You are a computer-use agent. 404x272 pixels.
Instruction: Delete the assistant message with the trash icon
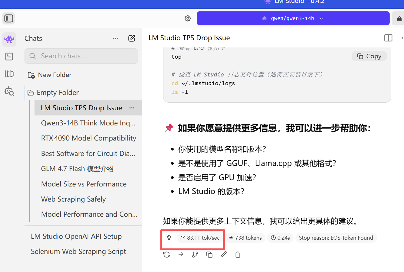238,254
